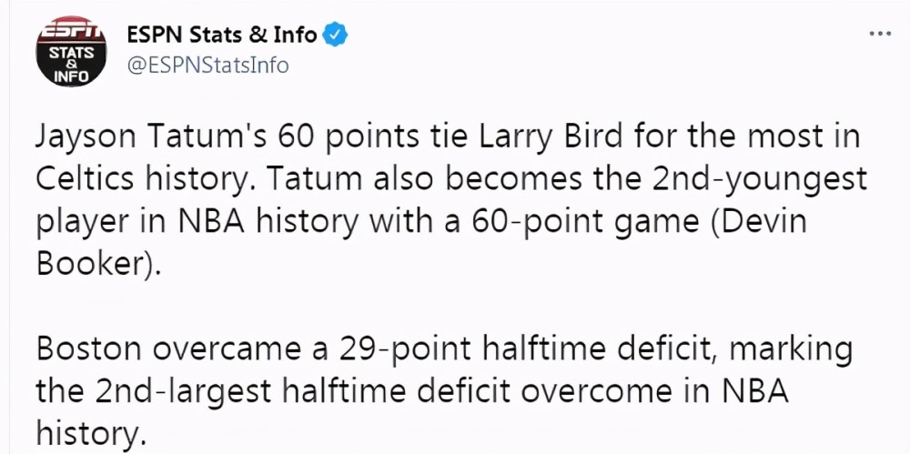Click "STATS & INFO" text inside the avatar

71,64
